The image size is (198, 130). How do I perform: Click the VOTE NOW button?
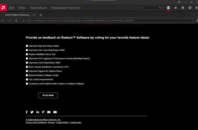pos(48,95)
